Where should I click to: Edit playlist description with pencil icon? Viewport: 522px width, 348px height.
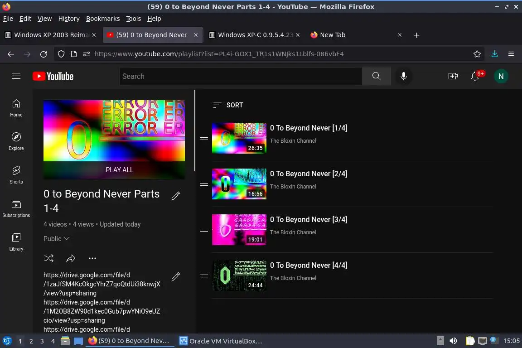click(x=176, y=276)
